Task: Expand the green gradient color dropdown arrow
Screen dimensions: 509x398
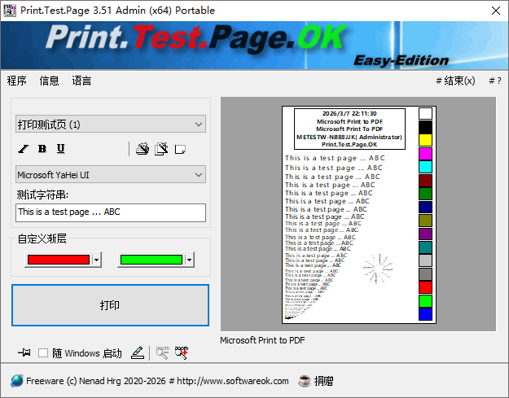Action: point(189,260)
